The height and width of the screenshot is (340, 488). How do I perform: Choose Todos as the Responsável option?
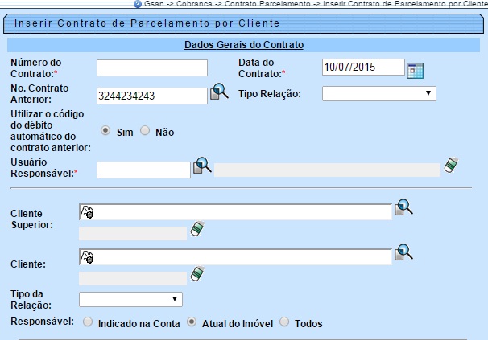283,322
